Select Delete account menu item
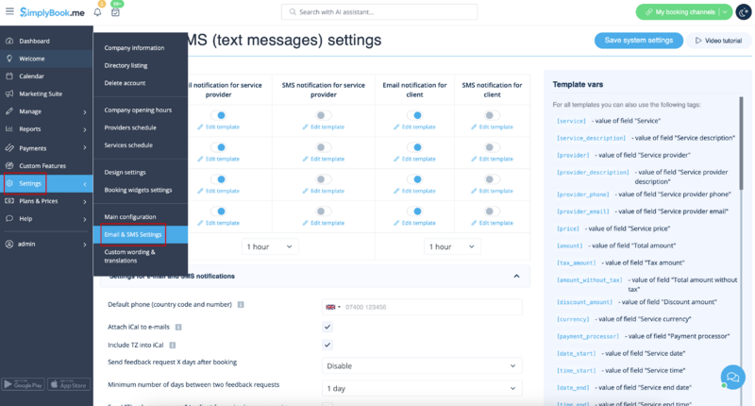Image resolution: width=755 pixels, height=406 pixels. [x=125, y=83]
